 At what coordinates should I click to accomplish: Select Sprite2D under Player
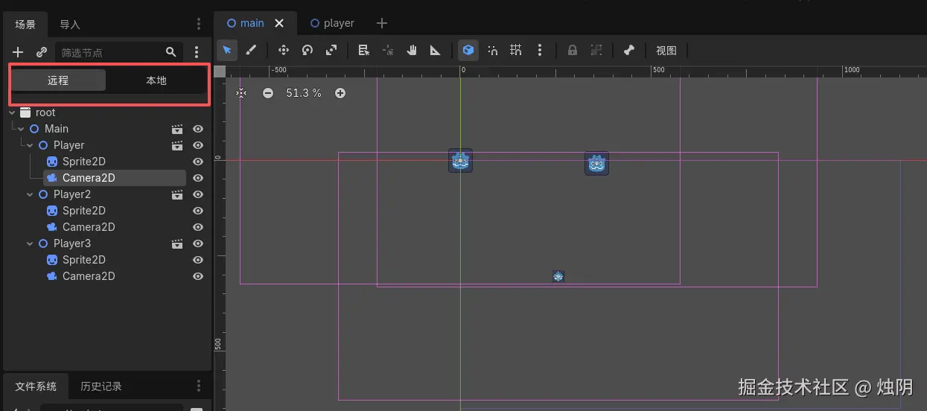click(x=83, y=162)
